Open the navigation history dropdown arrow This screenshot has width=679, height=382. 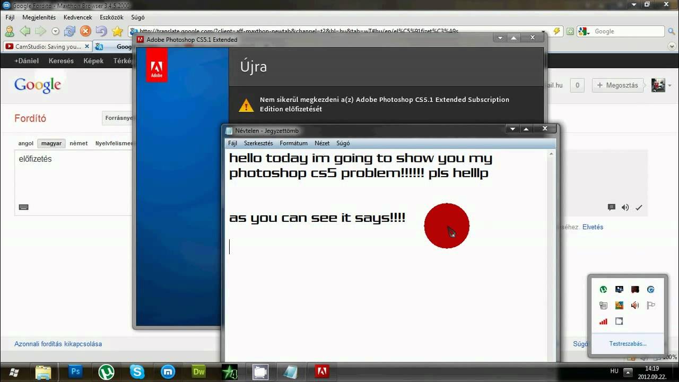pos(55,31)
